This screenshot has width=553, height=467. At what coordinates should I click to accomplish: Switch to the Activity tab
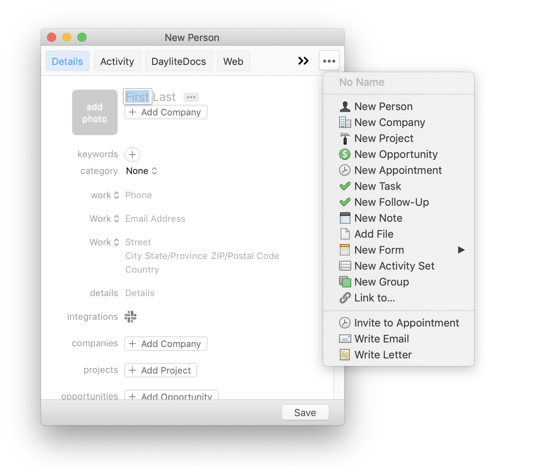click(117, 61)
